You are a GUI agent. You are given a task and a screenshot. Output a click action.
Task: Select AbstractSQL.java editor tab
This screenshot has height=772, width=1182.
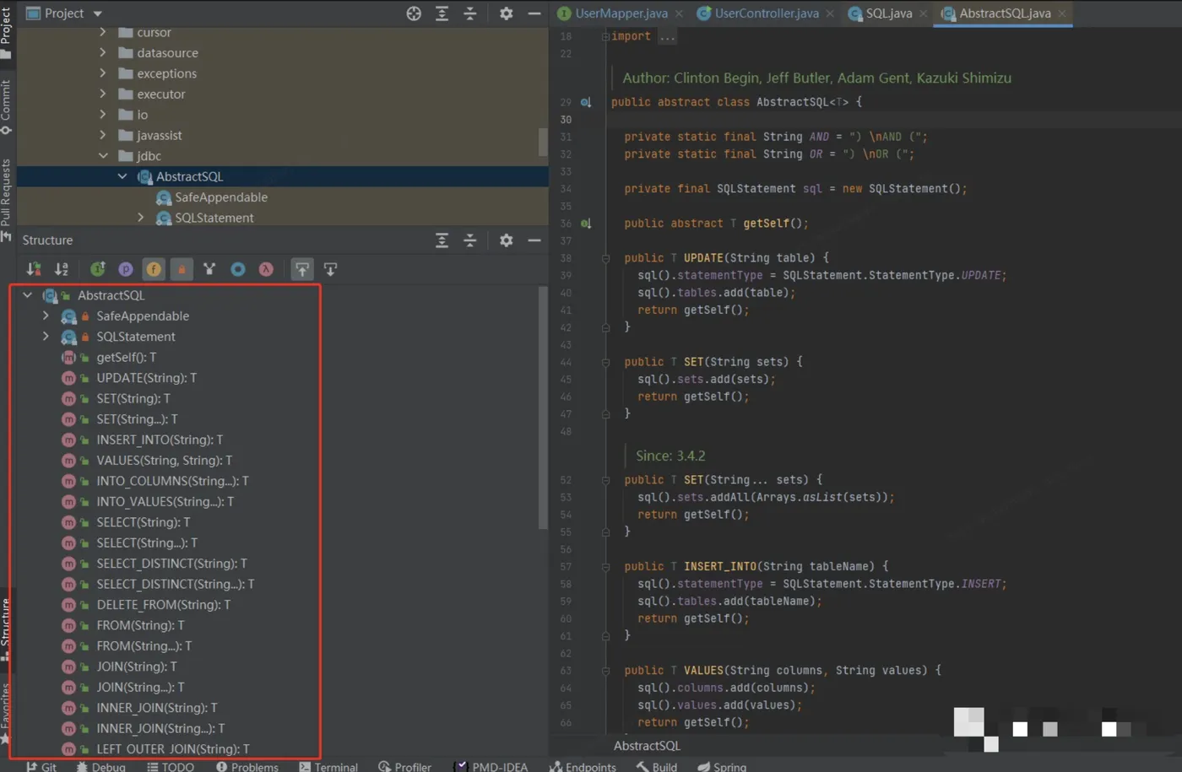(x=1005, y=13)
